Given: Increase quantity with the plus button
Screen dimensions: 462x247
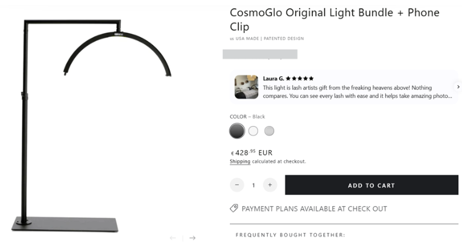Looking at the screenshot, I should click(x=270, y=185).
